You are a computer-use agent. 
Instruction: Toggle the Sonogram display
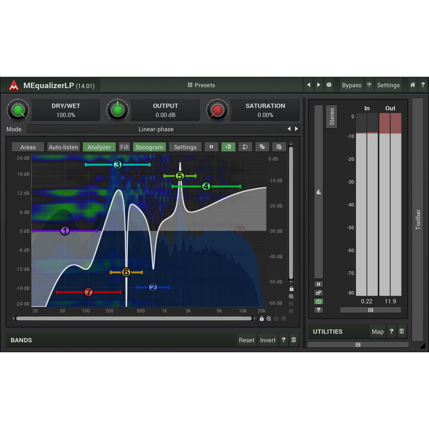[149, 147]
